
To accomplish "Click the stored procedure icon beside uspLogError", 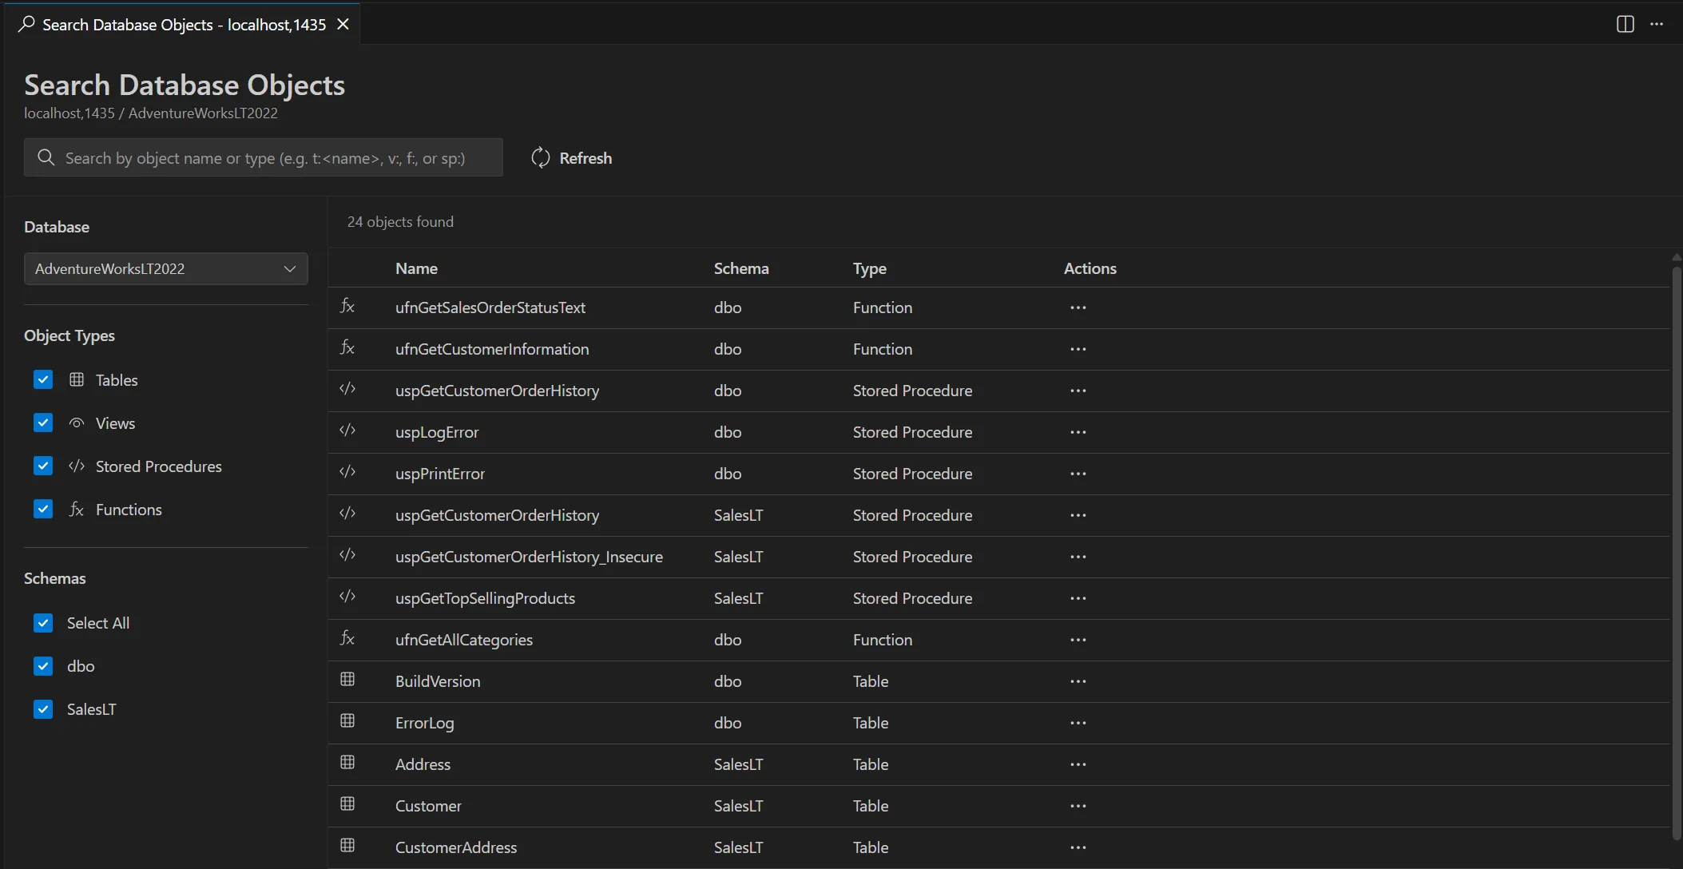I will point(348,431).
